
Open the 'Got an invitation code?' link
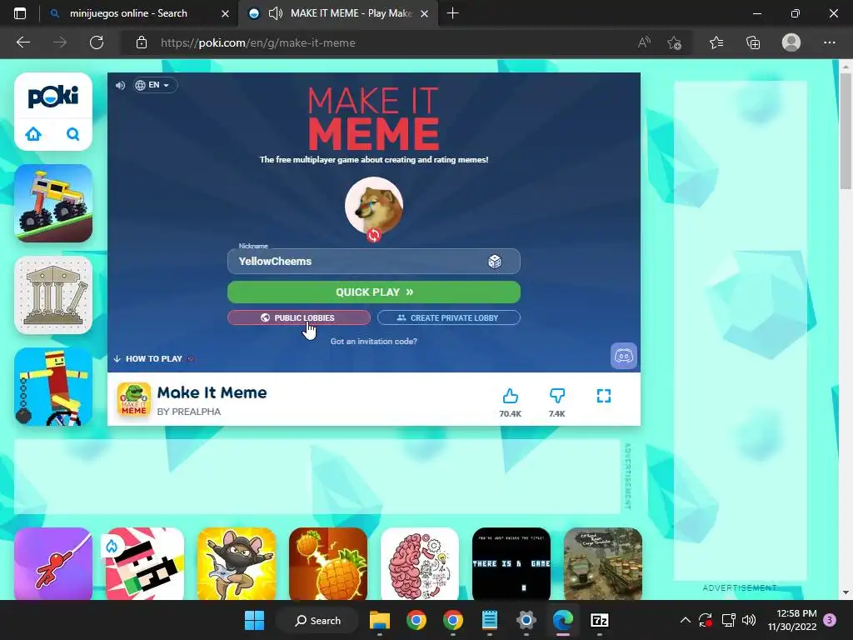pyautogui.click(x=374, y=341)
